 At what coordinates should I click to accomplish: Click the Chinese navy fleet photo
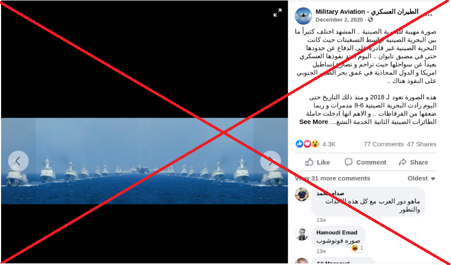145,161
